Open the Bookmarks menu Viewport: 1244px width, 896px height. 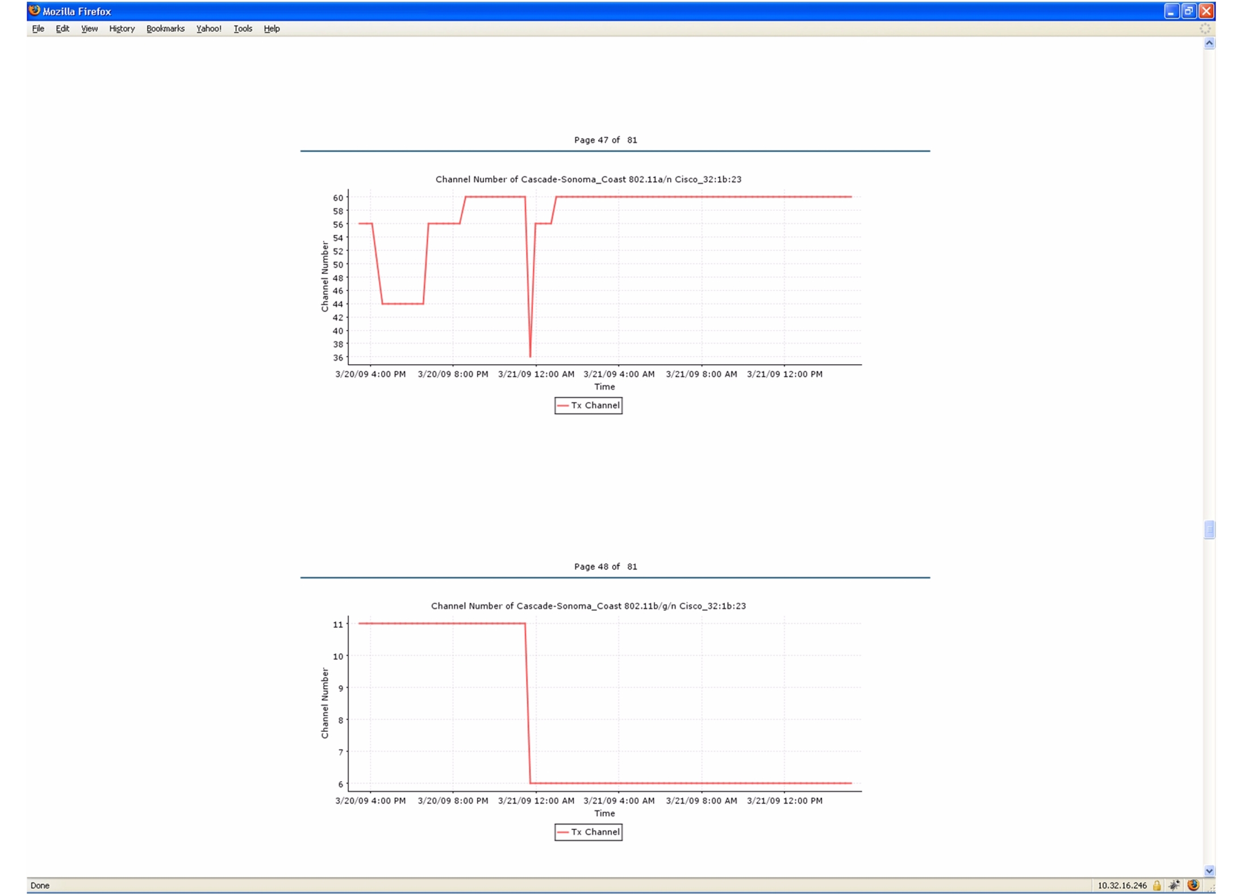tap(165, 29)
